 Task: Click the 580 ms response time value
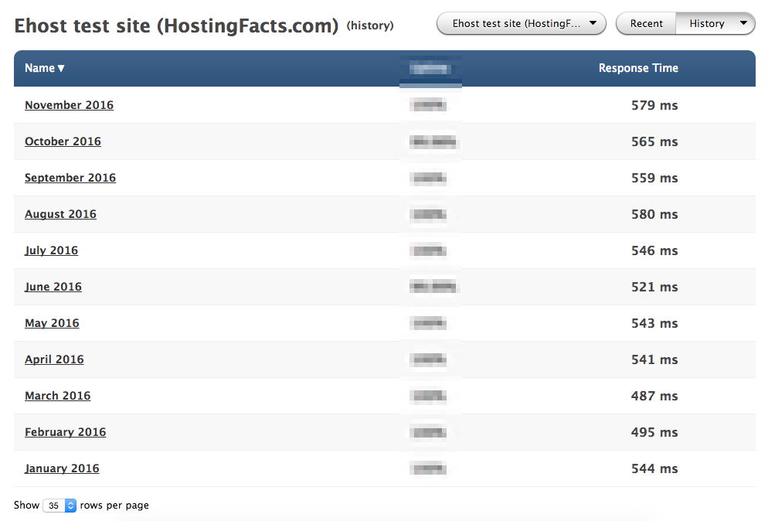(654, 214)
